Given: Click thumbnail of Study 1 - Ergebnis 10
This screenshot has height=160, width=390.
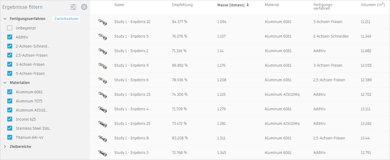Looking at the screenshot, I should pos(102,22).
